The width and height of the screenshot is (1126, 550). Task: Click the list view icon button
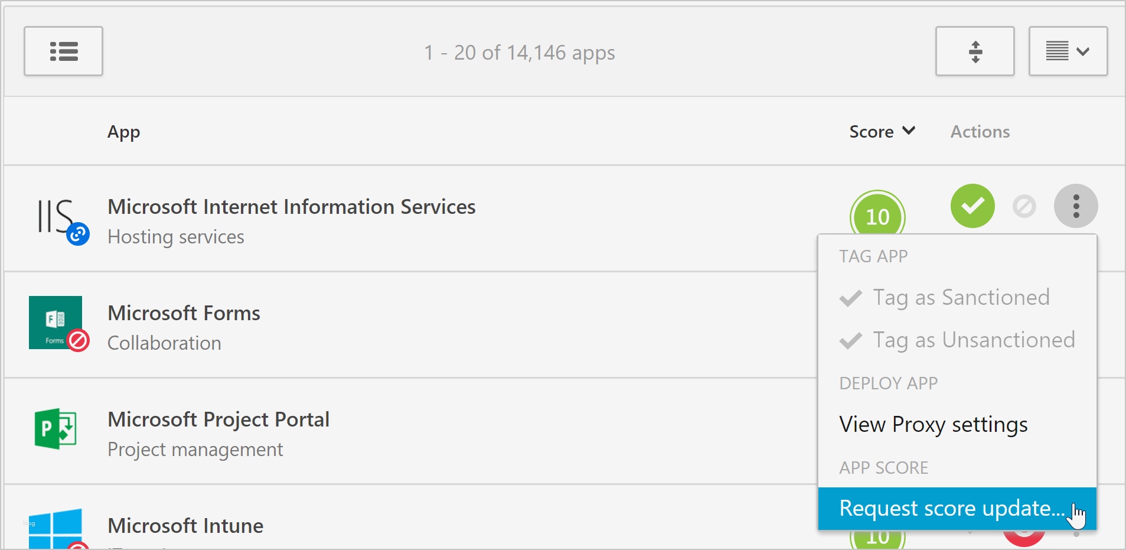63,51
